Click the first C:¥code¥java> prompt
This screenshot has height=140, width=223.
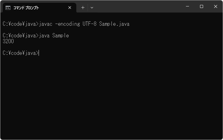point(21,24)
